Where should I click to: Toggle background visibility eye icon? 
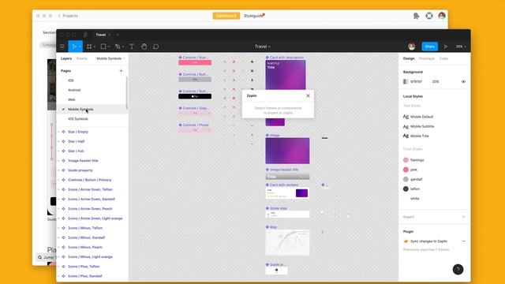click(x=463, y=81)
